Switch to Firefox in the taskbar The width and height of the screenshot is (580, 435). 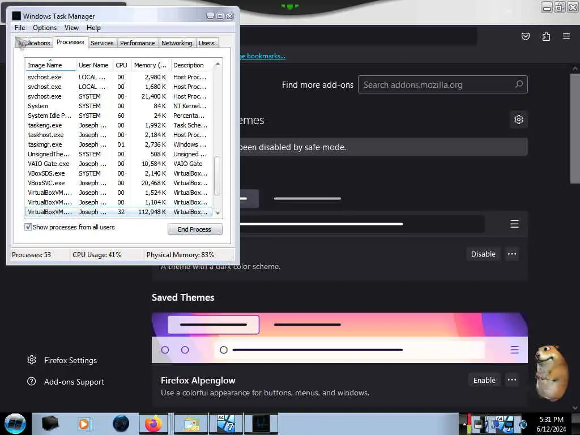click(x=153, y=424)
